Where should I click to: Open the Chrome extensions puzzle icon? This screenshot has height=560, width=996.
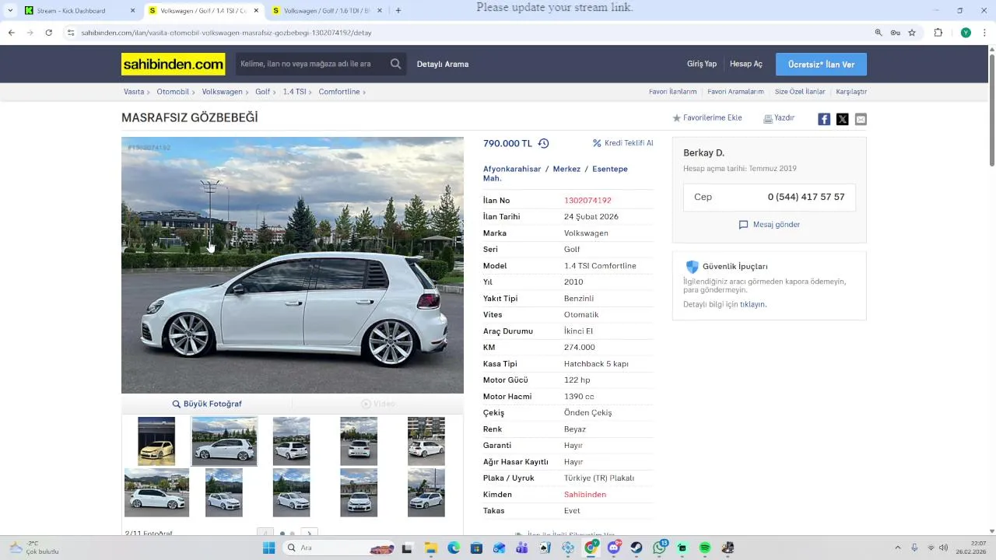pyautogui.click(x=938, y=33)
